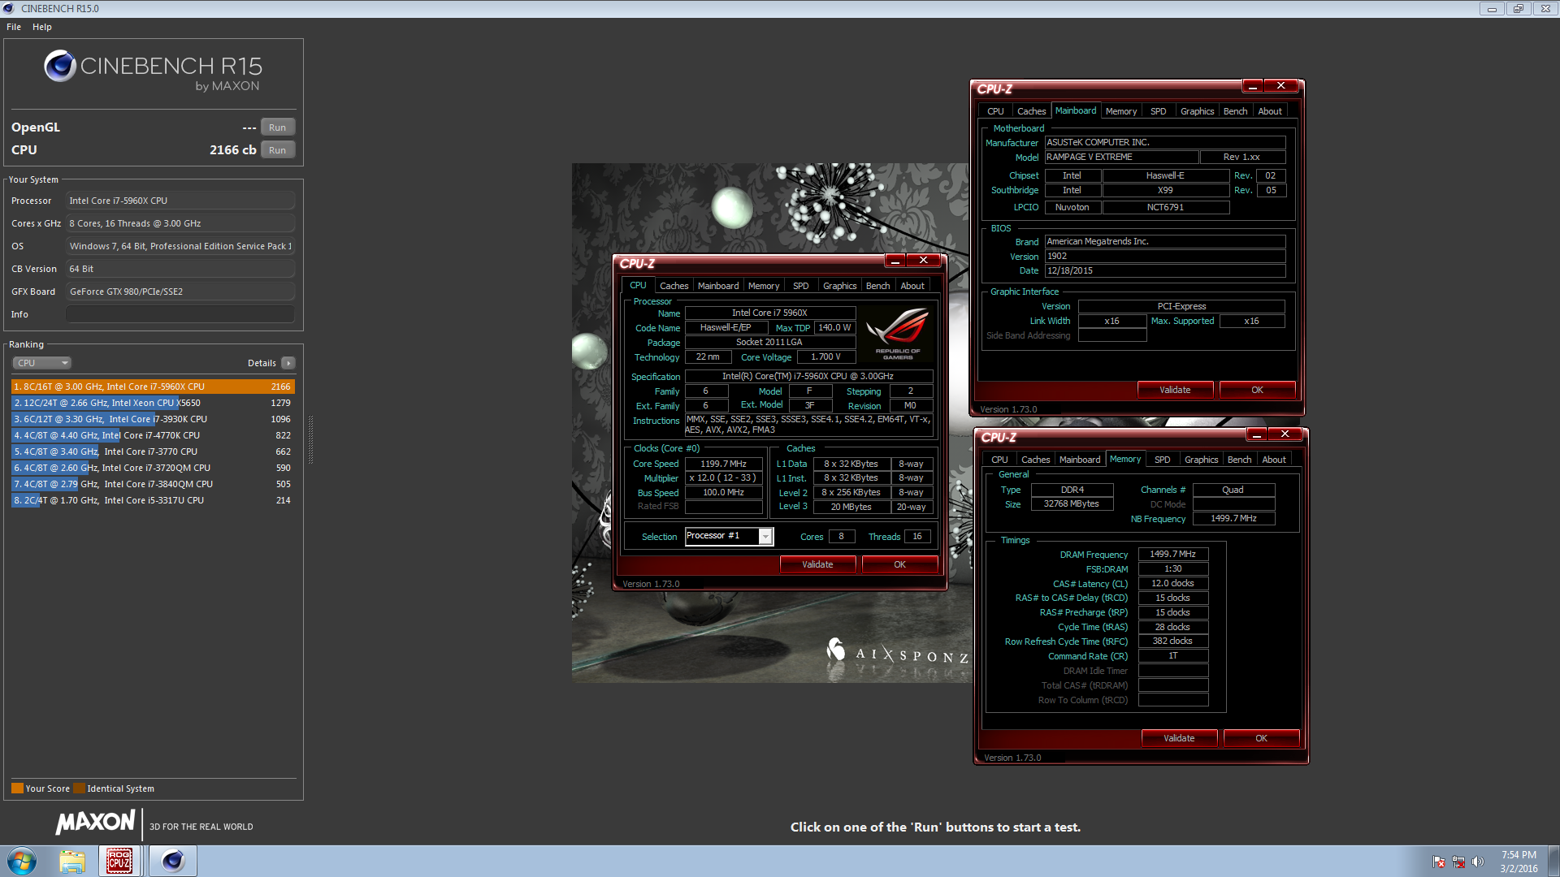The image size is (1560, 877).
Task: Click OK in the CPU-Z Memory window
Action: pyautogui.click(x=1261, y=738)
